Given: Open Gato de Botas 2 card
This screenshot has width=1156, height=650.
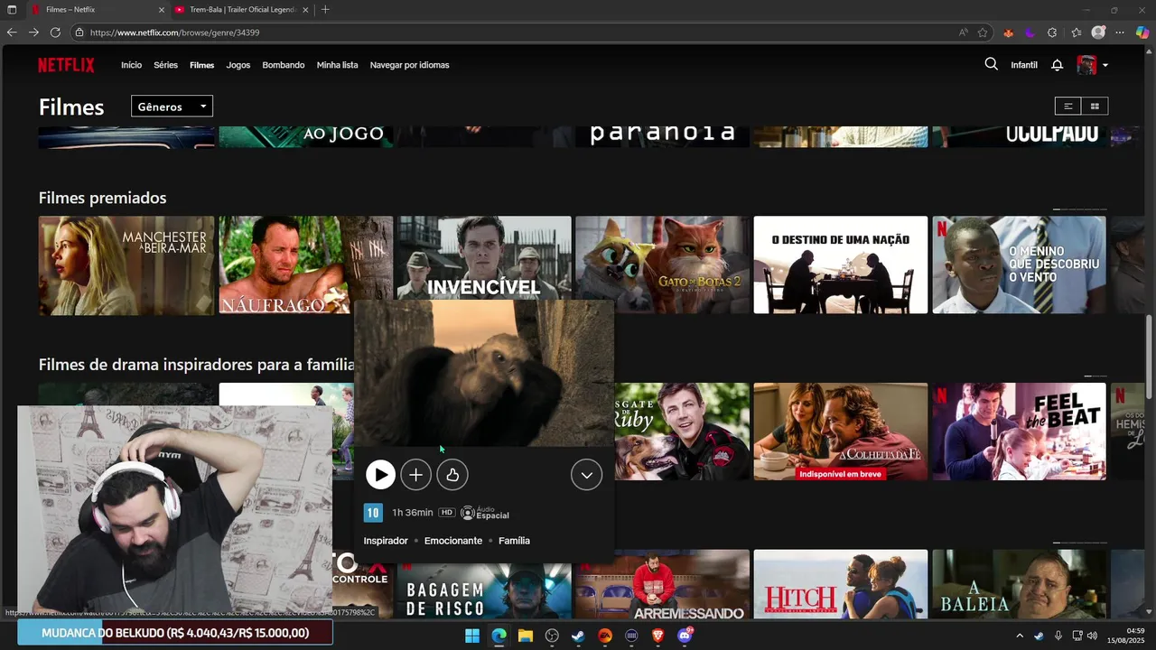Looking at the screenshot, I should (663, 265).
